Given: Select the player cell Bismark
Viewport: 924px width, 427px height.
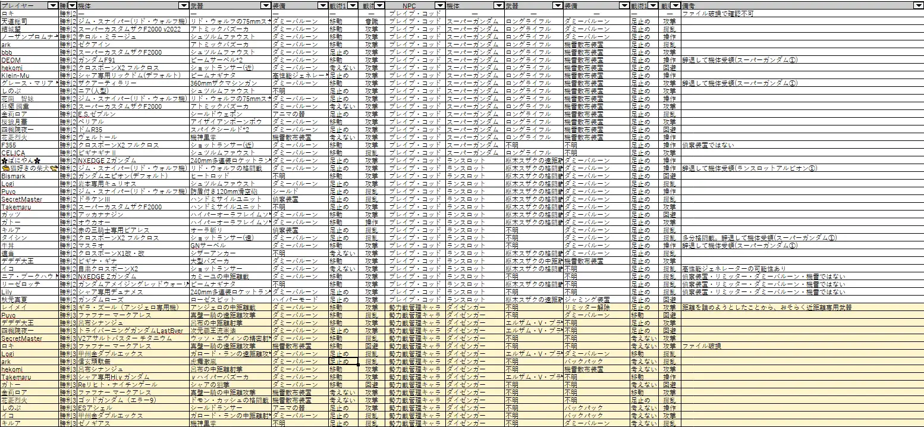Looking at the screenshot, I should (30, 176).
